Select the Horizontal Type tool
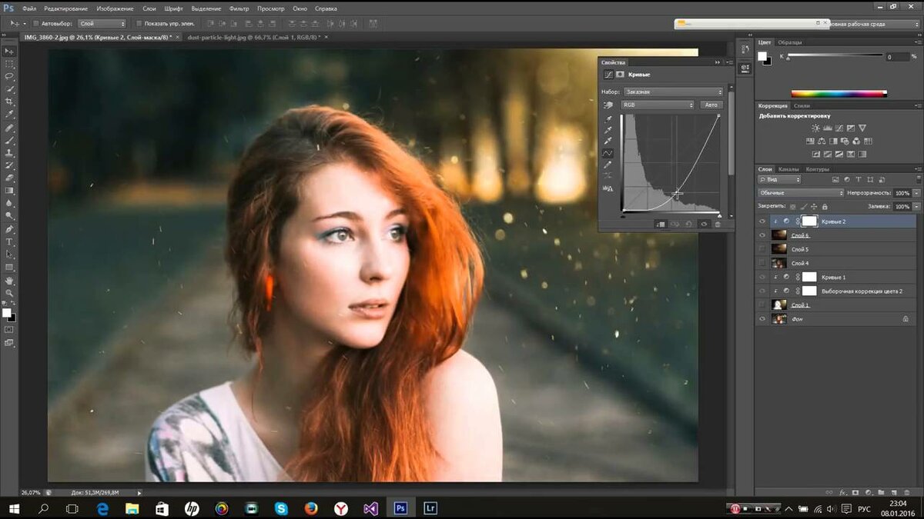Viewport: 924px width, 519px height. tap(10, 241)
